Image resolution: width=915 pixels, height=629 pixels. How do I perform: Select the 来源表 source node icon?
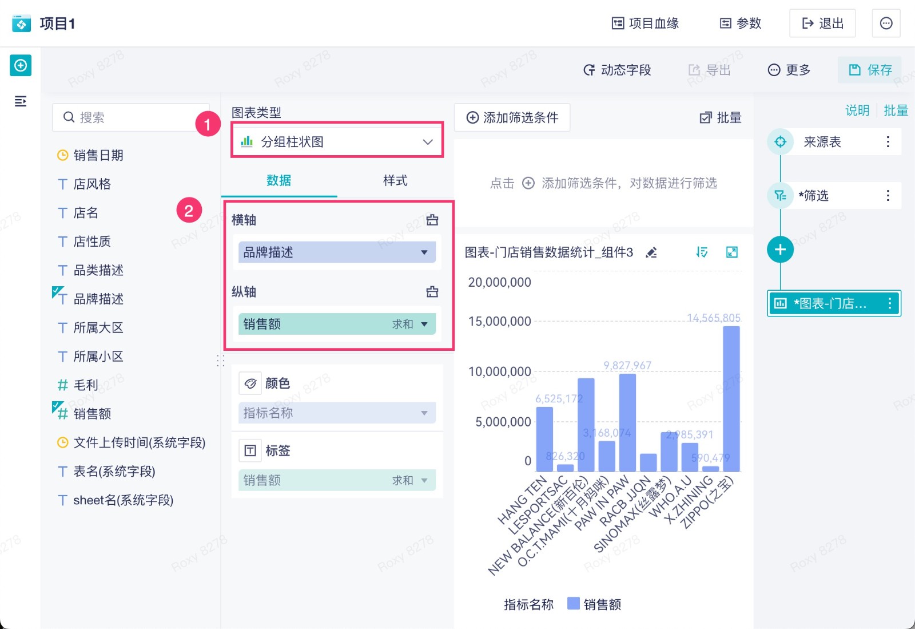pos(781,142)
